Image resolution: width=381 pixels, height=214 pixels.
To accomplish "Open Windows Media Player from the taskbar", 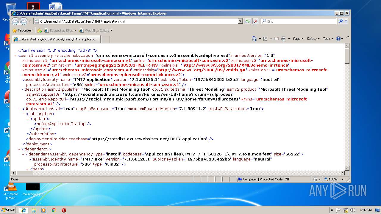I will 44,210.
